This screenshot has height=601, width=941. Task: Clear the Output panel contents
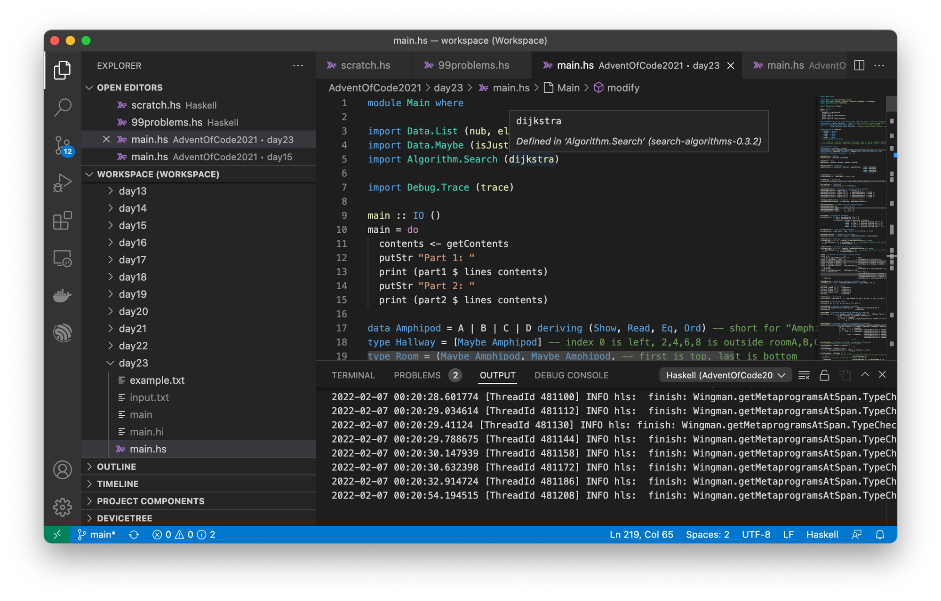(x=804, y=375)
